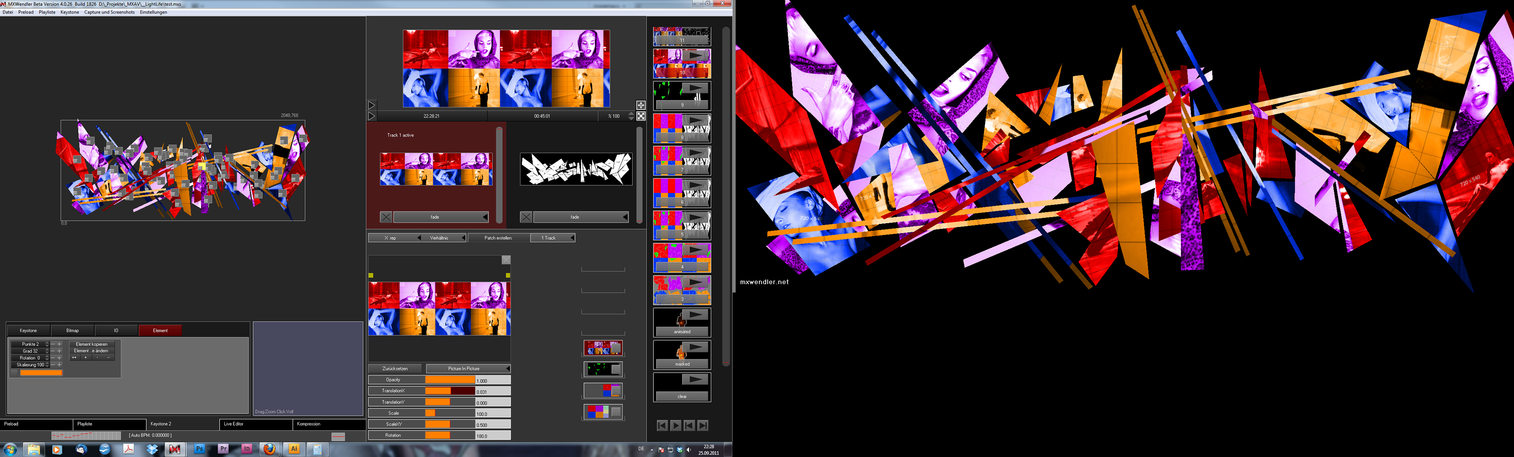Close the effect preview with X

pos(506,260)
